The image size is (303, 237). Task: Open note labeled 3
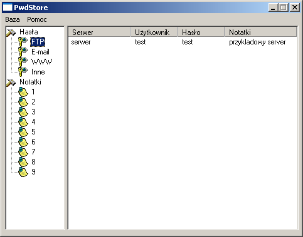coord(33,112)
